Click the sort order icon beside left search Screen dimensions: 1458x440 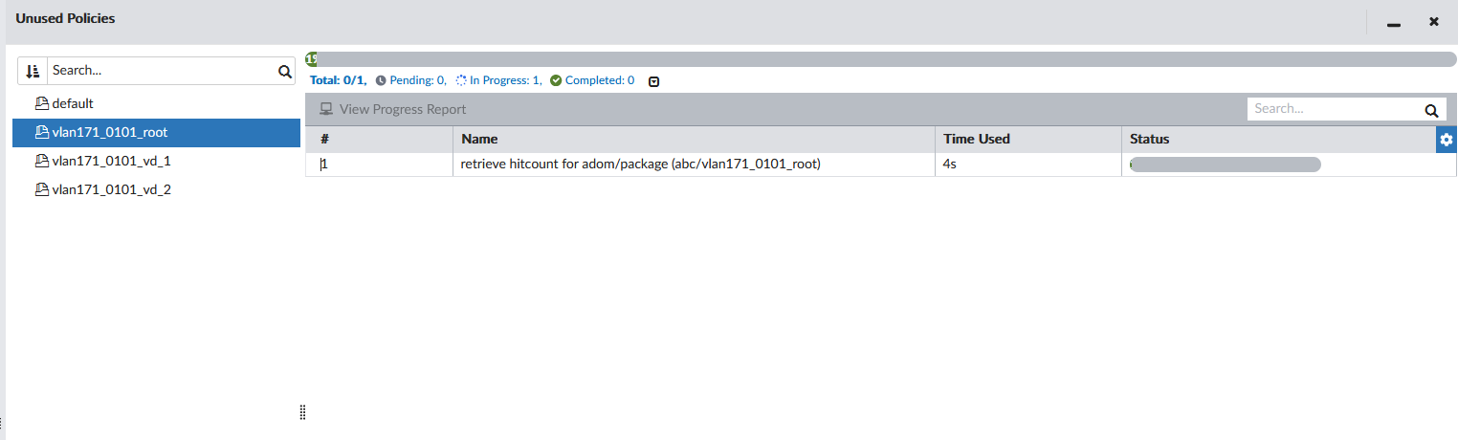tap(33, 71)
